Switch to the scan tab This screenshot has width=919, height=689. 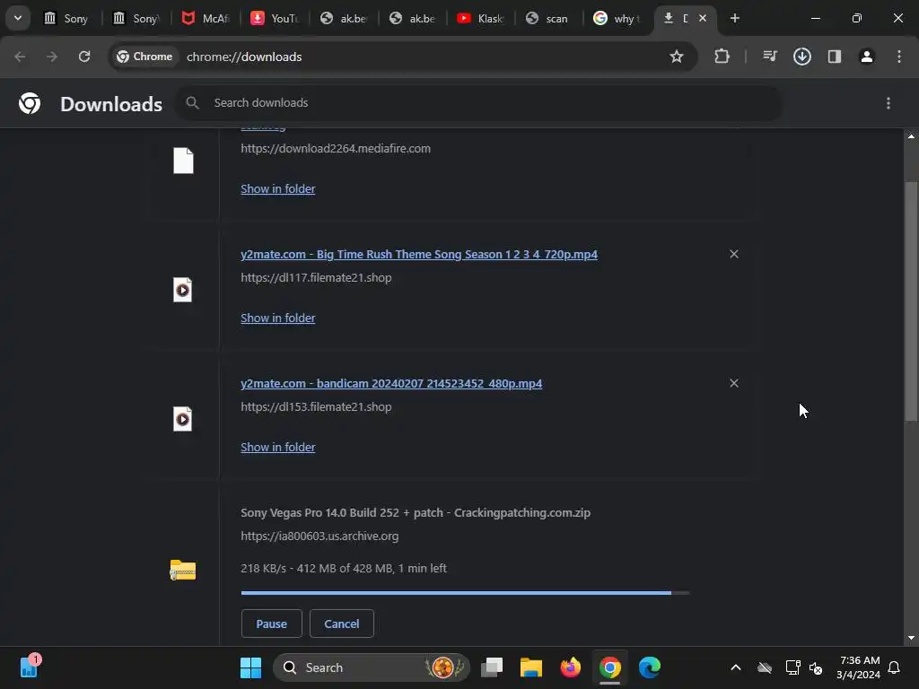pos(549,18)
